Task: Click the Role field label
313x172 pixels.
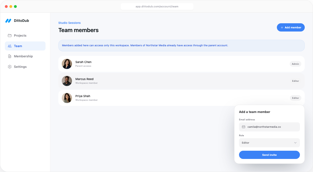Action: click(x=241, y=135)
